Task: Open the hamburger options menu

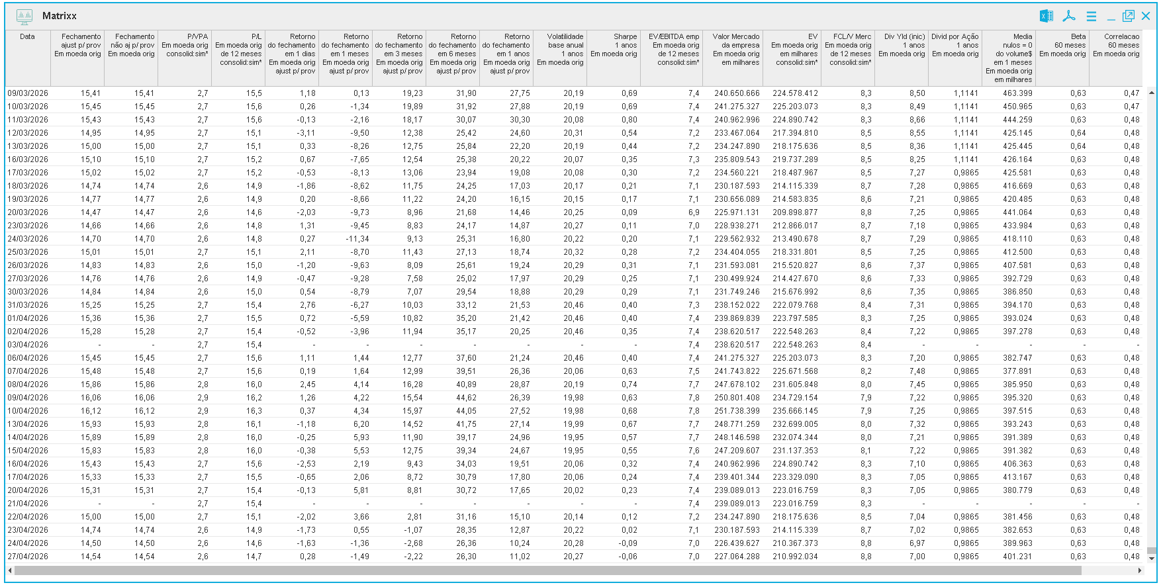Action: tap(1092, 16)
